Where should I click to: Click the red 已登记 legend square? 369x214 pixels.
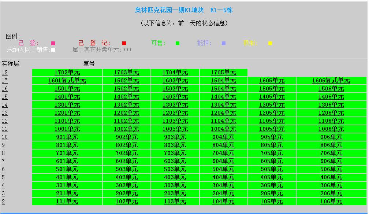(124, 43)
